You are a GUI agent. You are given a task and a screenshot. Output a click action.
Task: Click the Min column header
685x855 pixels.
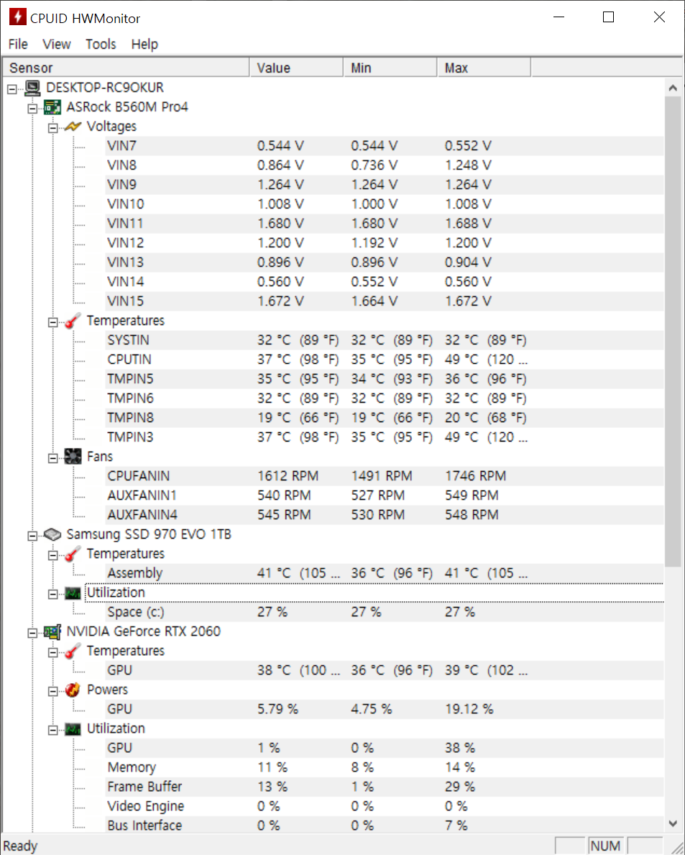click(390, 68)
